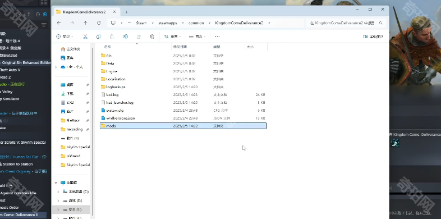
Task: Click the Details pane button
Action: 373,36
